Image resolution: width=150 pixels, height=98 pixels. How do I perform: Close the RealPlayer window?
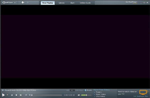[147, 3]
